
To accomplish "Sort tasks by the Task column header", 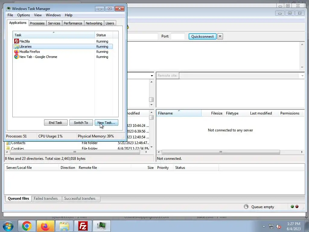I will [54, 35].
